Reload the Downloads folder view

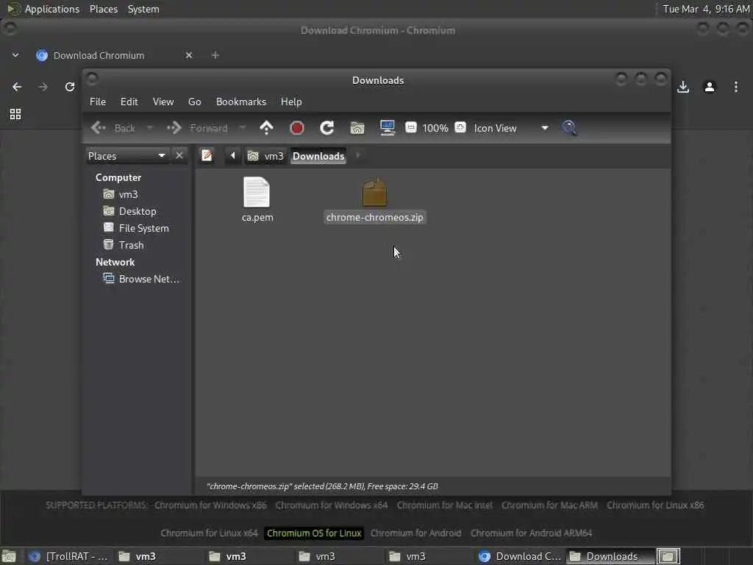click(x=327, y=128)
